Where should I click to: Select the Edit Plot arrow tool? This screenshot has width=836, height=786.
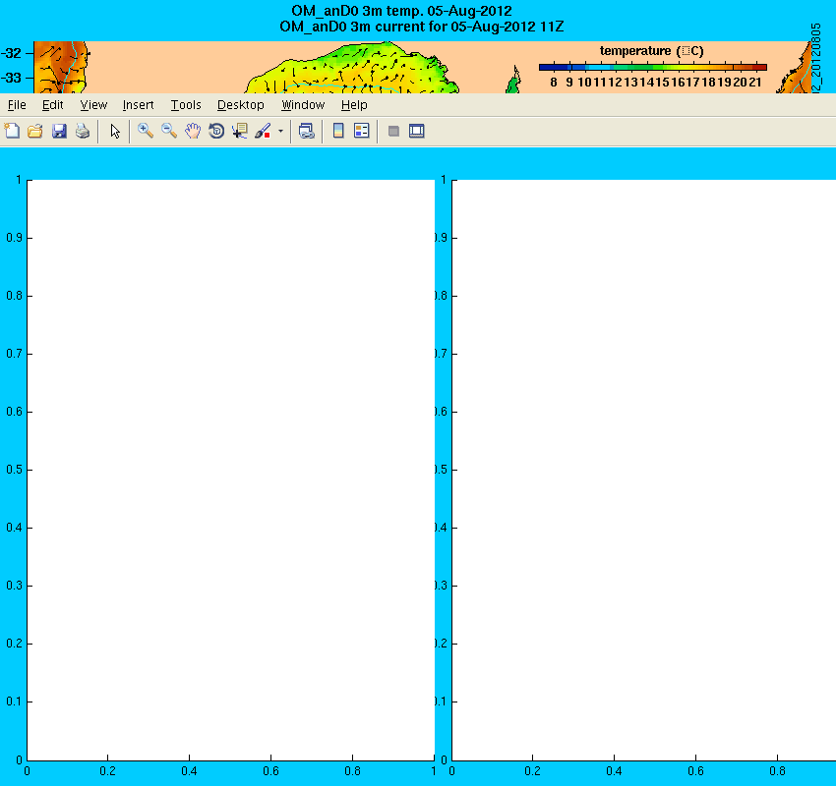click(x=115, y=131)
